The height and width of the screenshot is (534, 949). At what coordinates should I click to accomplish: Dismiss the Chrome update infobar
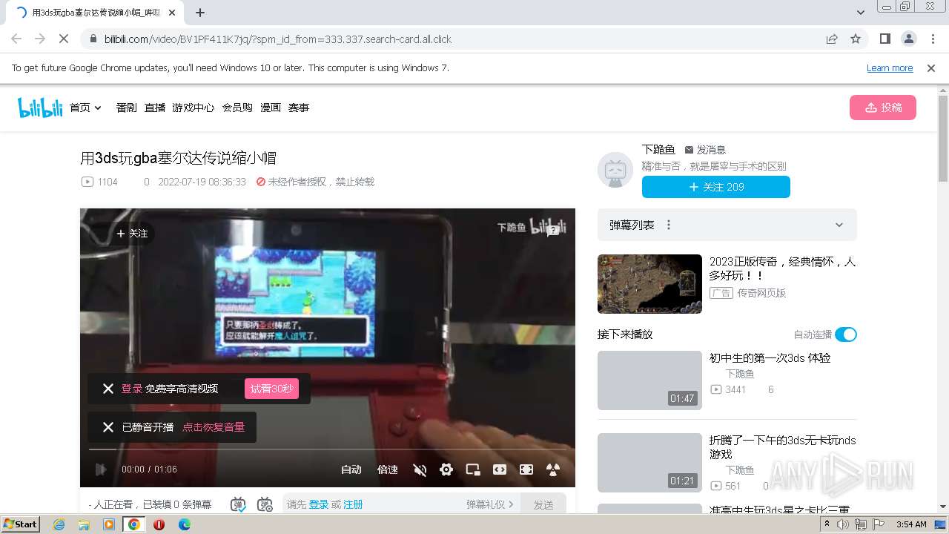pos(931,67)
